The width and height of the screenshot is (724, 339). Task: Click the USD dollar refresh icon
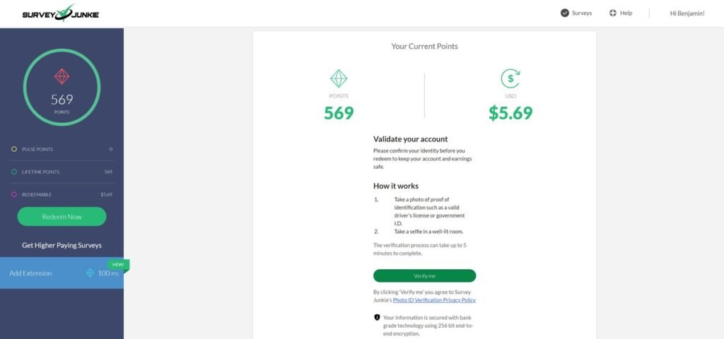pos(510,78)
